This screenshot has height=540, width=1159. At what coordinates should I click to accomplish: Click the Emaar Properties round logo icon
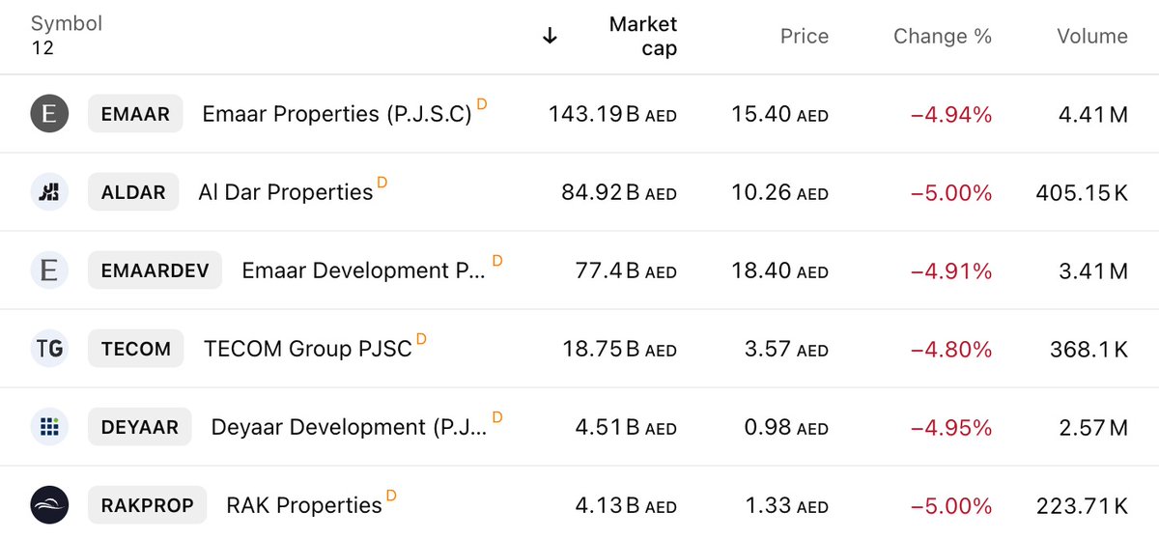pos(49,114)
